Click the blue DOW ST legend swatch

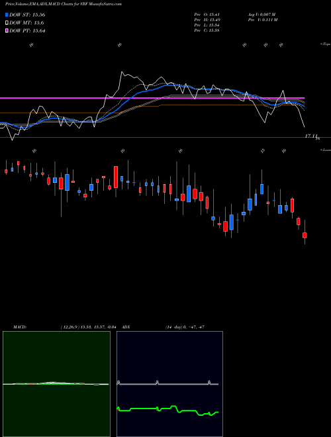(x=7, y=15)
